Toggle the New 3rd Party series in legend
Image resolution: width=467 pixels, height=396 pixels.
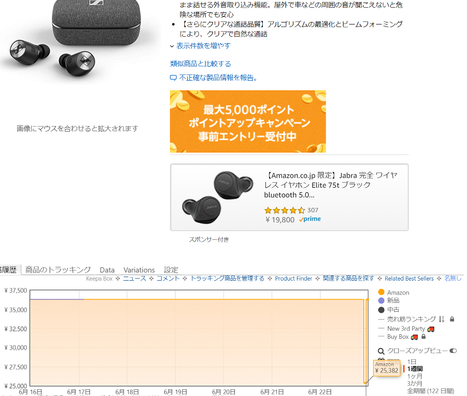tap(406, 329)
